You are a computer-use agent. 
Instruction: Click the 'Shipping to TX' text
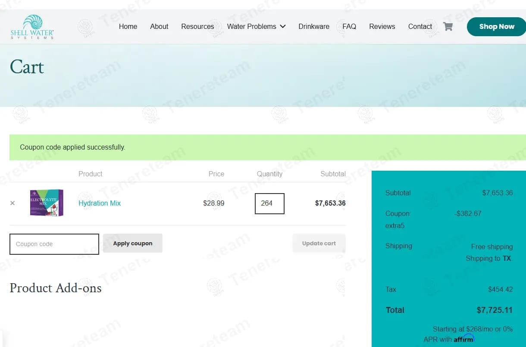[488, 258]
